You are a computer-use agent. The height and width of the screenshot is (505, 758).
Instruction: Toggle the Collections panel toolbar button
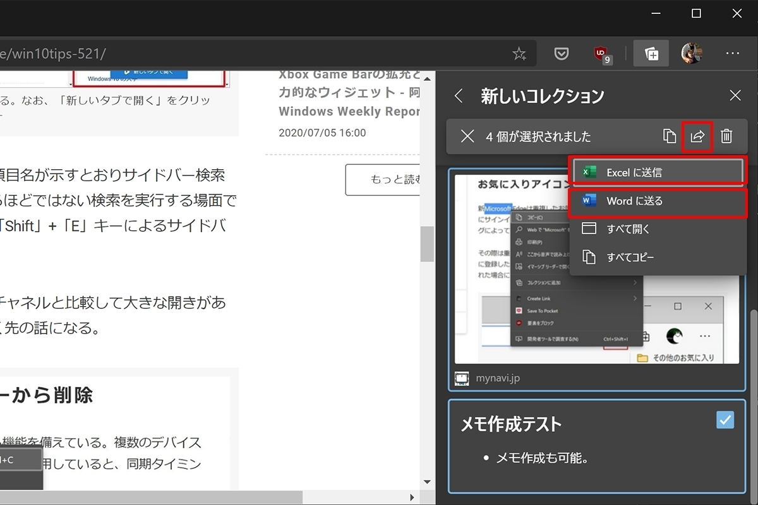651,54
